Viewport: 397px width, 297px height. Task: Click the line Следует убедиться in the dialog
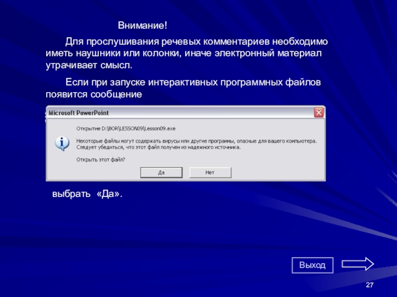[158, 147]
